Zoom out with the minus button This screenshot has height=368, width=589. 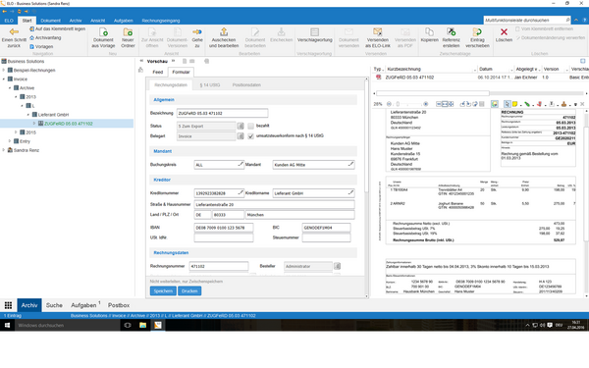[389, 104]
